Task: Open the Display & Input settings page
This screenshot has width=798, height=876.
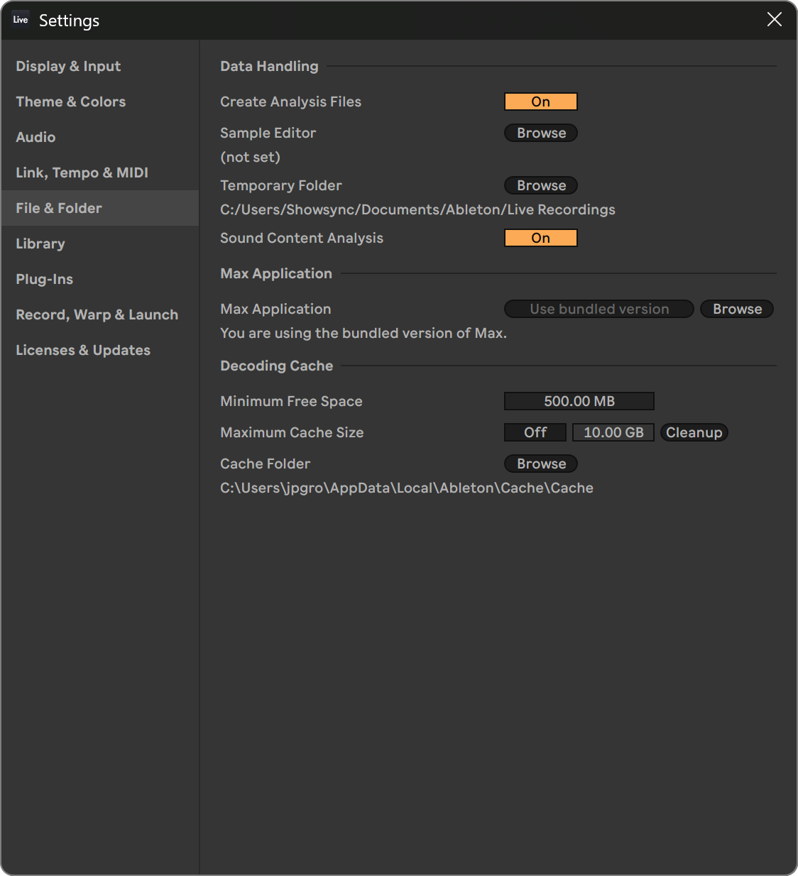Action: click(68, 66)
